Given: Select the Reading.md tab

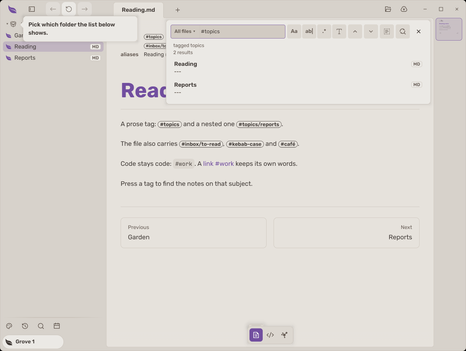Looking at the screenshot, I should [139, 10].
